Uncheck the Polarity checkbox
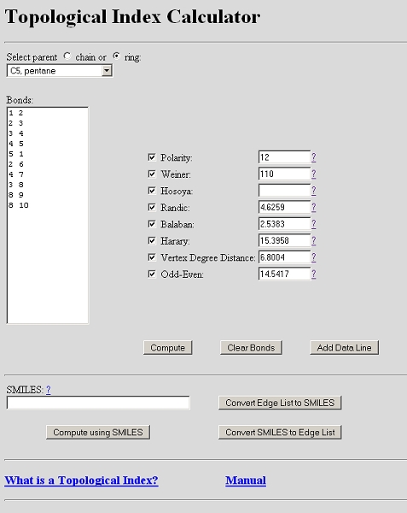Viewport: 407px width, 513px height. click(x=152, y=157)
